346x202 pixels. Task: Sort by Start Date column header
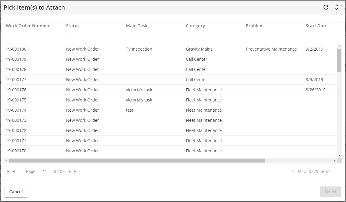pyautogui.click(x=316, y=25)
